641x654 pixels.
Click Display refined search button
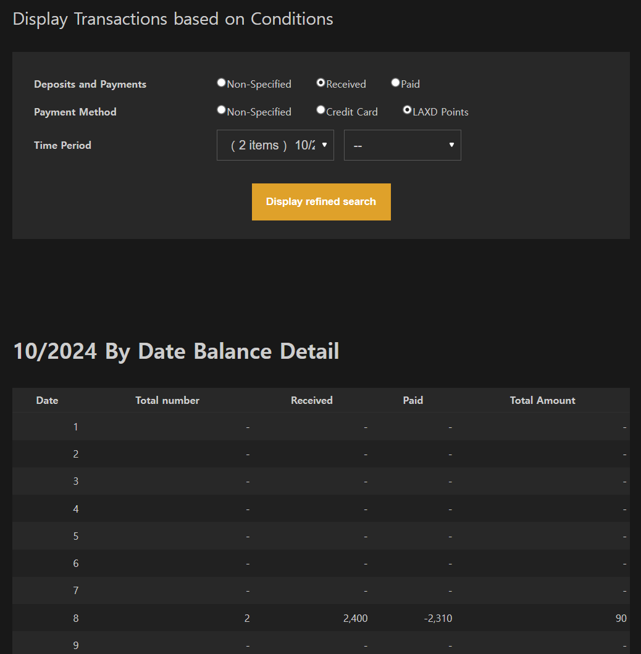321,202
